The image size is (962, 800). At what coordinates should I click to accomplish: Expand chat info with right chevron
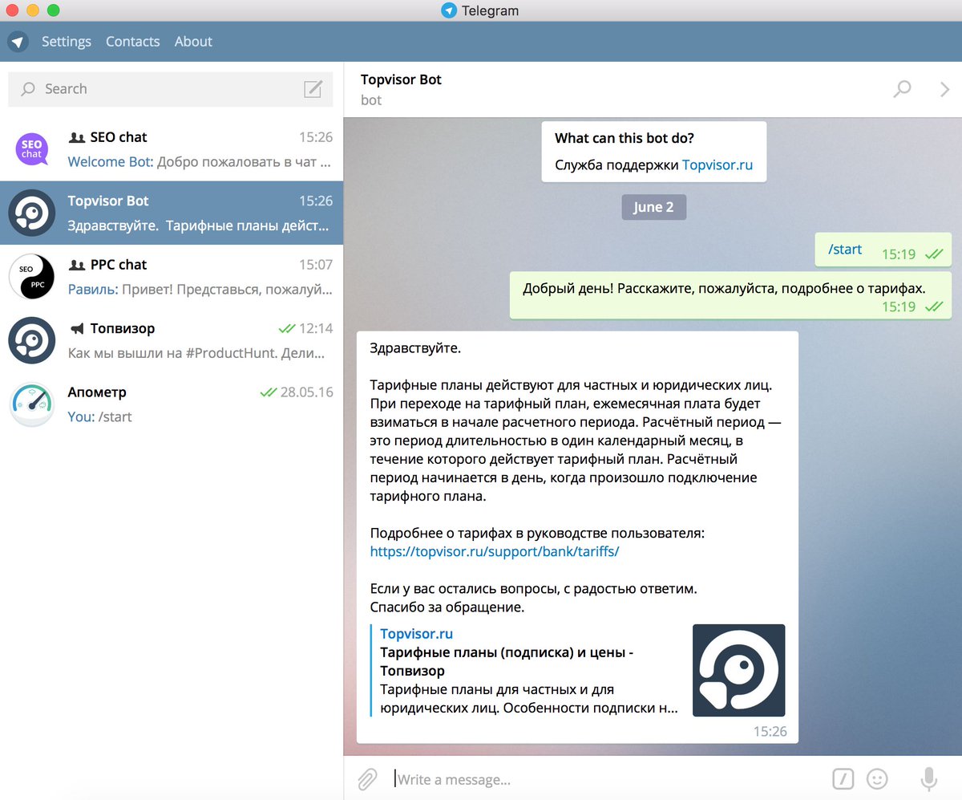coord(944,89)
